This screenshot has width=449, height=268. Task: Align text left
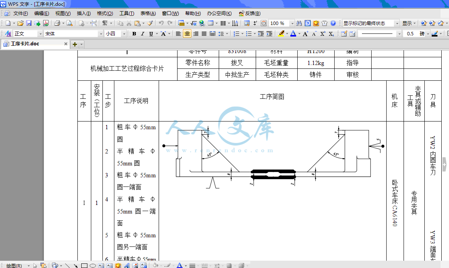178,34
